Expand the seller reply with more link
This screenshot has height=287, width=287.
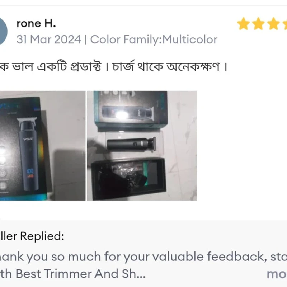[277, 274]
